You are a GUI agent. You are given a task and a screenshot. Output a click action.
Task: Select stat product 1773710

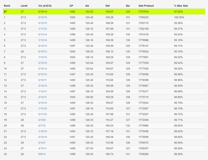(x=143, y=97)
